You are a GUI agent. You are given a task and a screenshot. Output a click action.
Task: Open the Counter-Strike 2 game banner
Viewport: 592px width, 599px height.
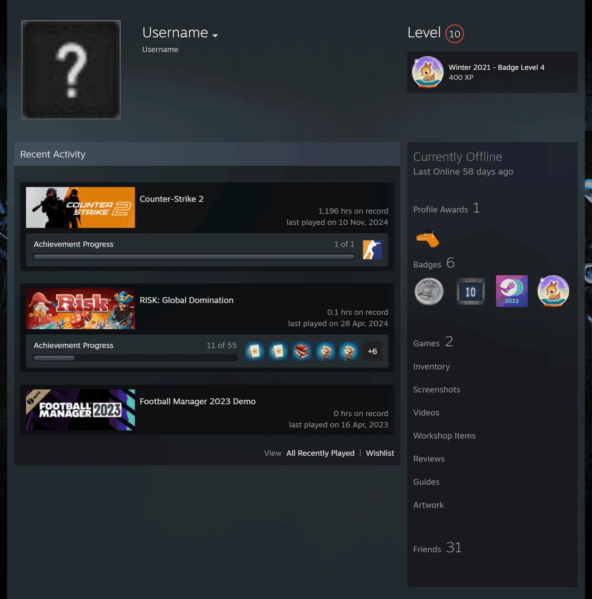(81, 207)
